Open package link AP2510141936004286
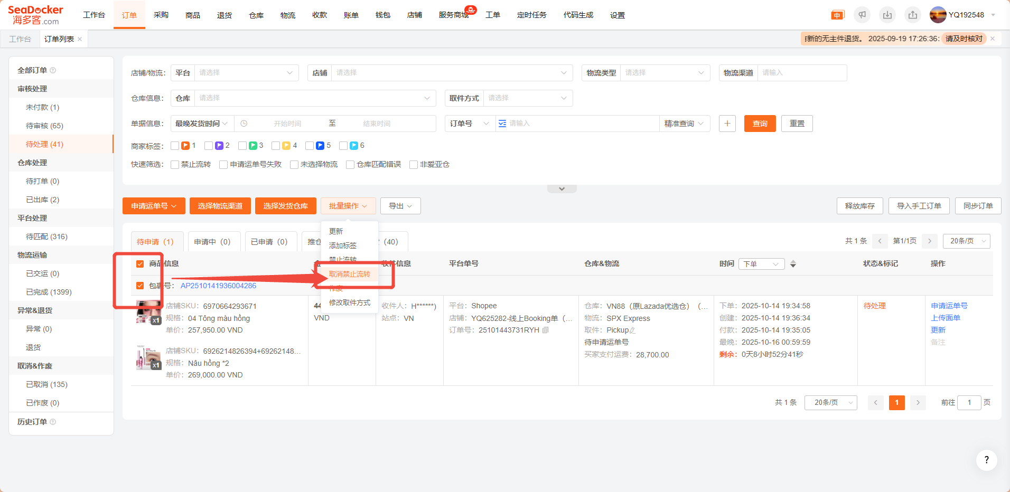This screenshot has height=492, width=1010. tap(218, 286)
